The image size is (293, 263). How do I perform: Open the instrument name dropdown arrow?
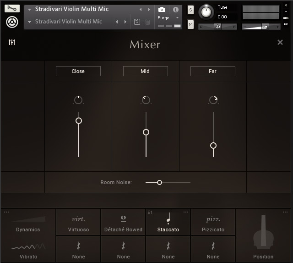[x=29, y=9]
